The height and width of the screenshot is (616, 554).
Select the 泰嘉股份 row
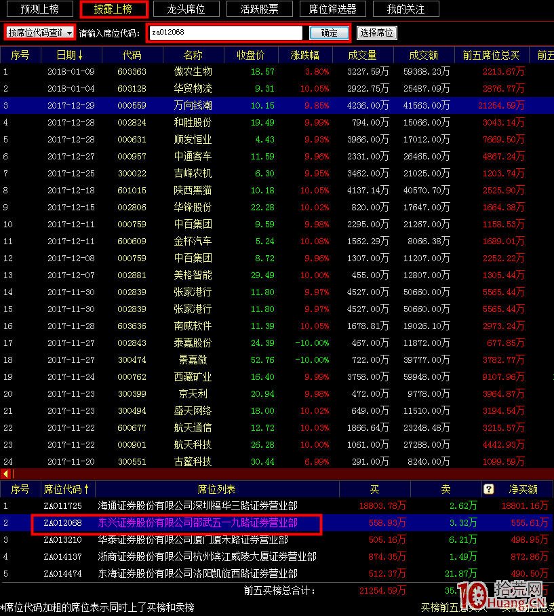[x=277, y=343]
